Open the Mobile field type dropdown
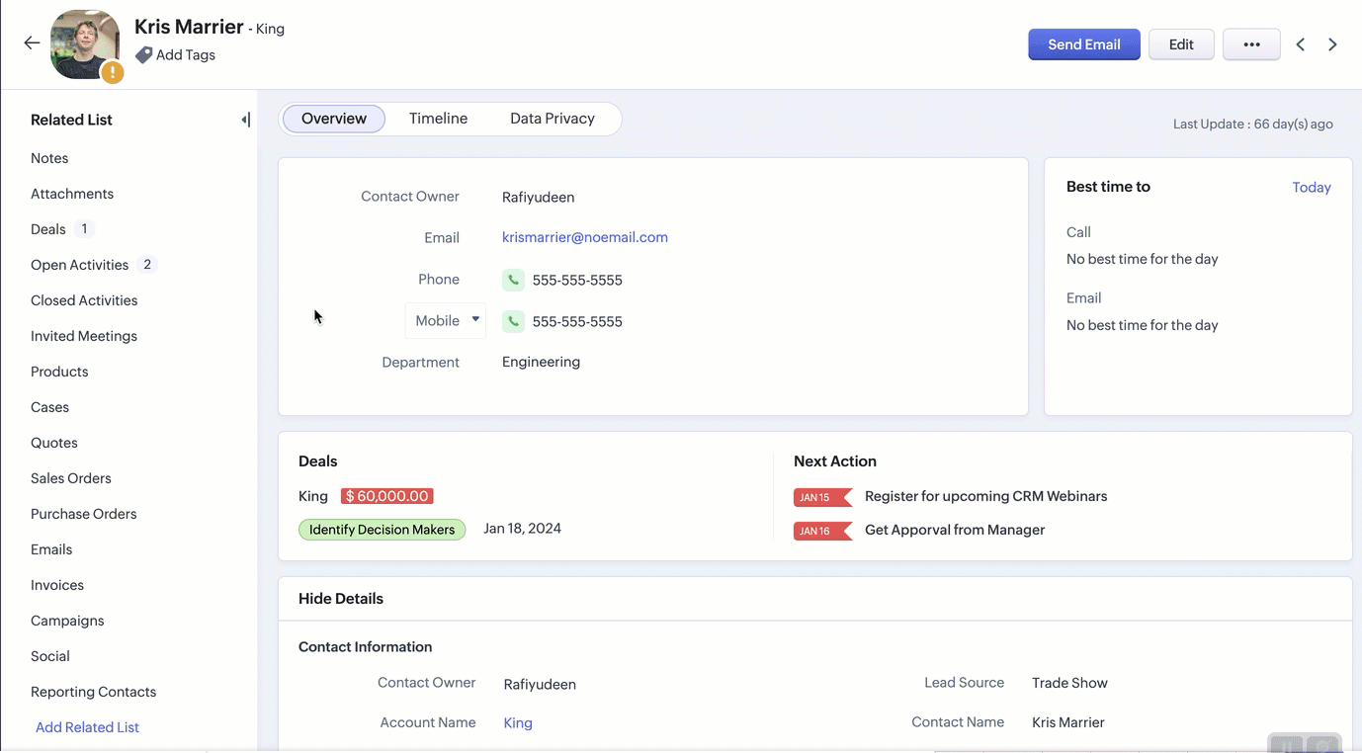 click(446, 320)
